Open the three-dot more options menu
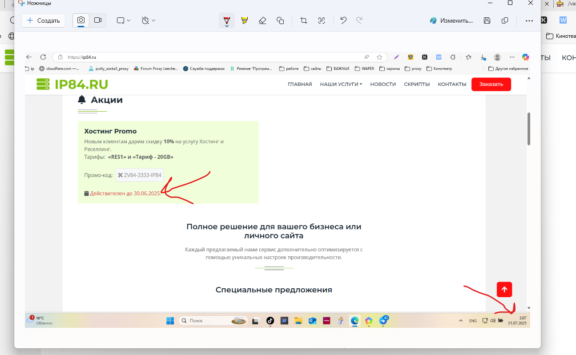The width and height of the screenshot is (576, 355). 529,20
